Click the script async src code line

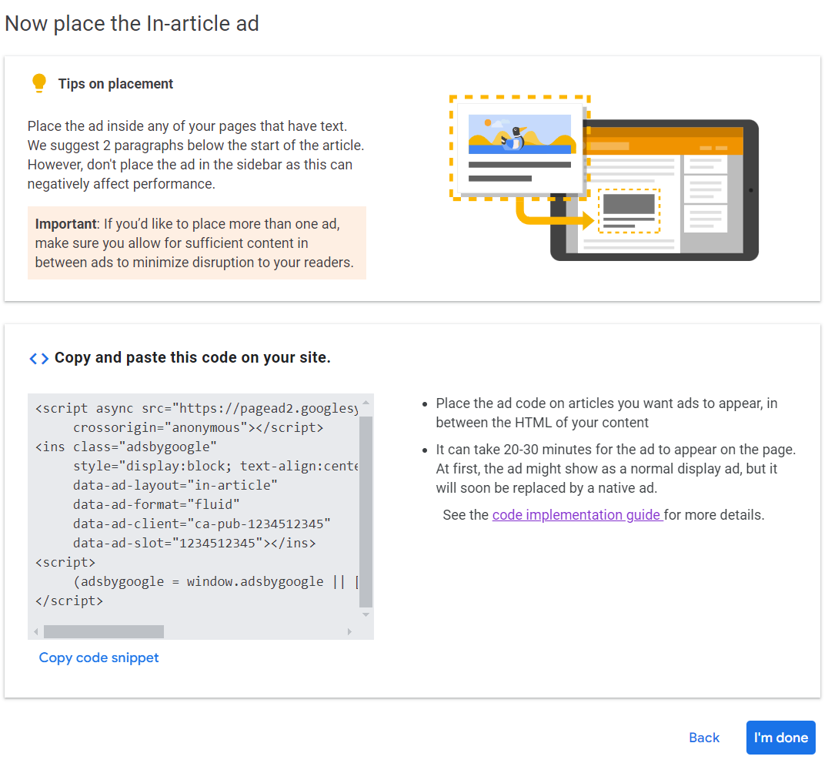click(x=197, y=409)
